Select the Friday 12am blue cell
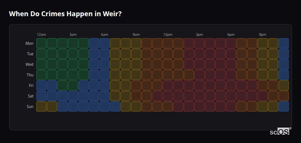The height and width of the screenshot is (143, 301). (x=41, y=85)
